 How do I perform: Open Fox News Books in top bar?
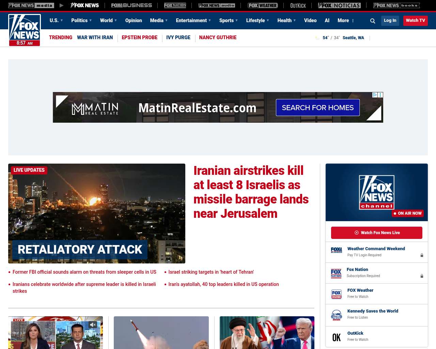click(x=396, y=5)
